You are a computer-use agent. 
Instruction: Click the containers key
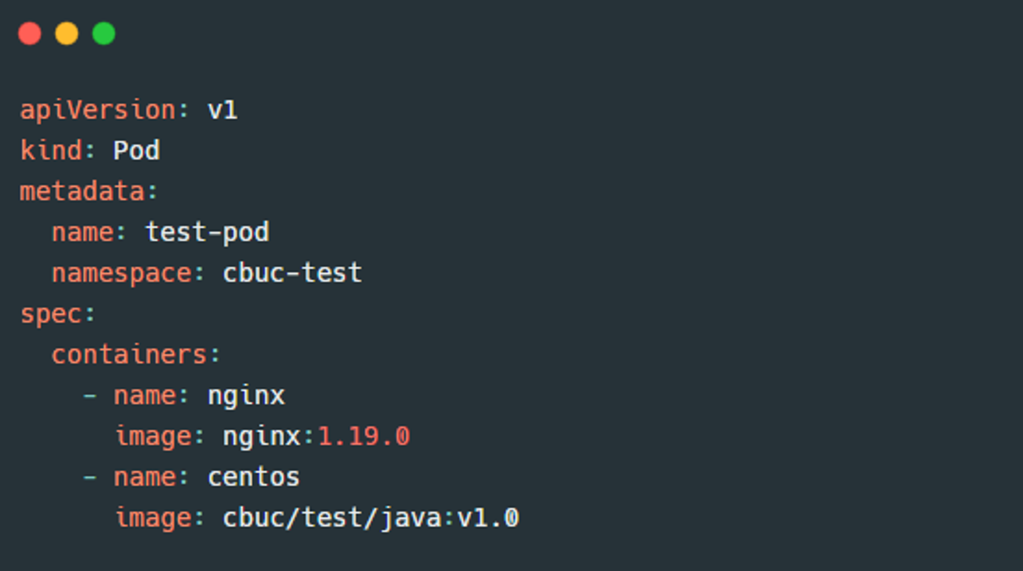pos(129,354)
